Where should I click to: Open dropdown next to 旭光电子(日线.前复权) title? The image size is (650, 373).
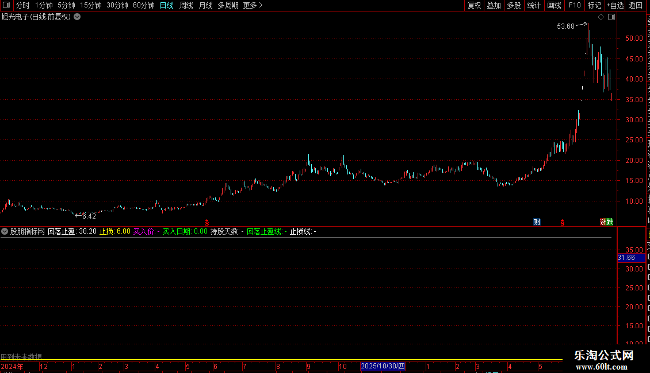tap(77, 17)
